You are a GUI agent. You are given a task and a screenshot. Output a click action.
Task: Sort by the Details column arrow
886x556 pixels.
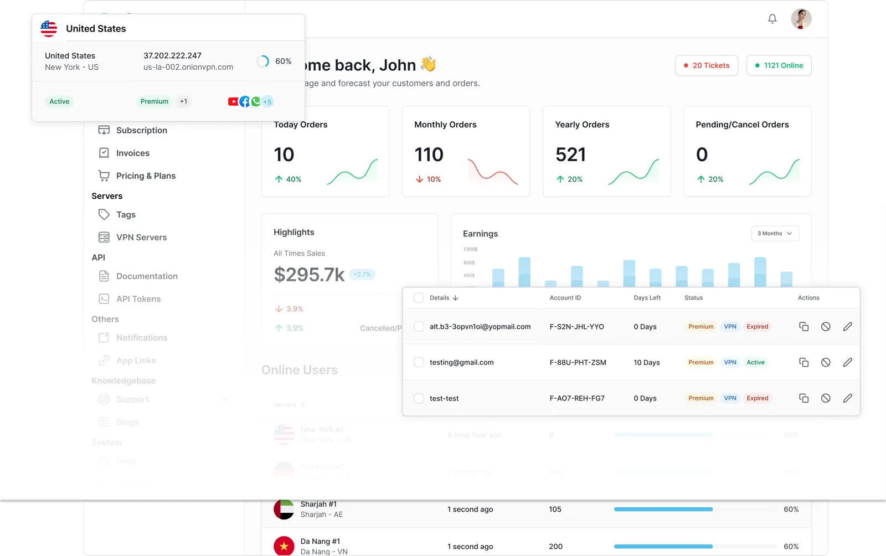[x=455, y=298]
